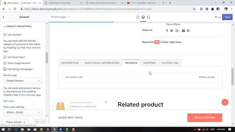This screenshot has width=235, height=132.
Task: Toggle the Use Quick View checkbox
Action: click(5, 57)
